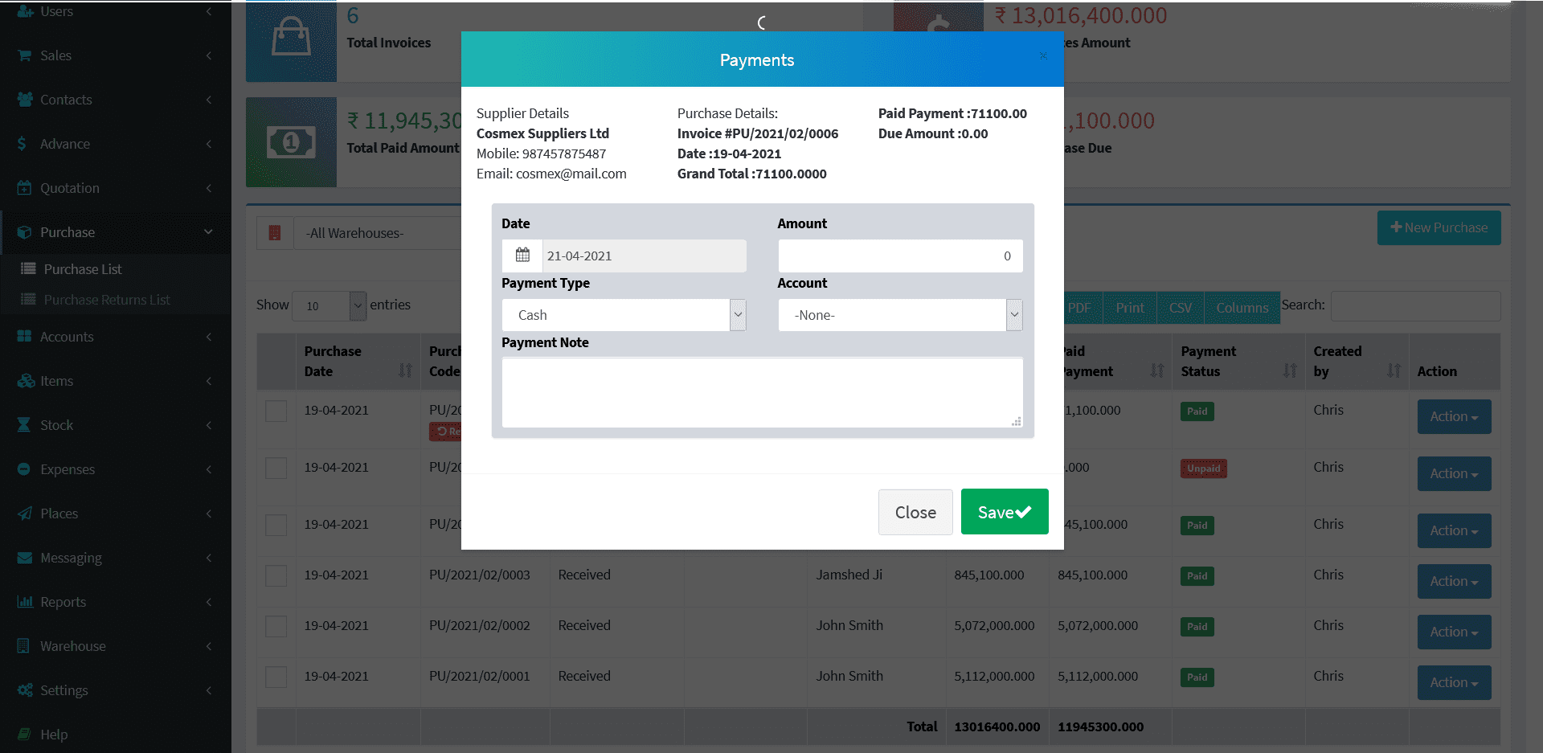
Task: Close the Payments dialog with the X icon
Action: coord(1043,55)
